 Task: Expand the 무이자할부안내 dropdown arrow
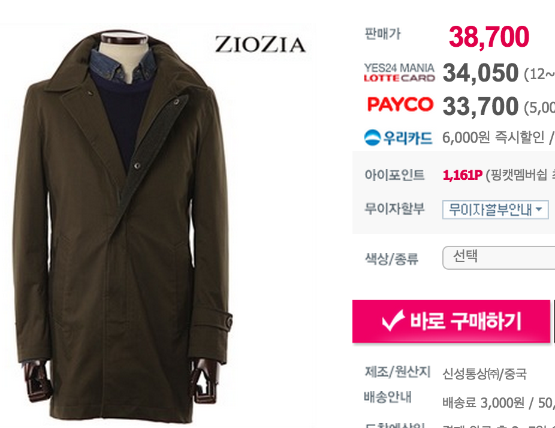[x=539, y=209]
